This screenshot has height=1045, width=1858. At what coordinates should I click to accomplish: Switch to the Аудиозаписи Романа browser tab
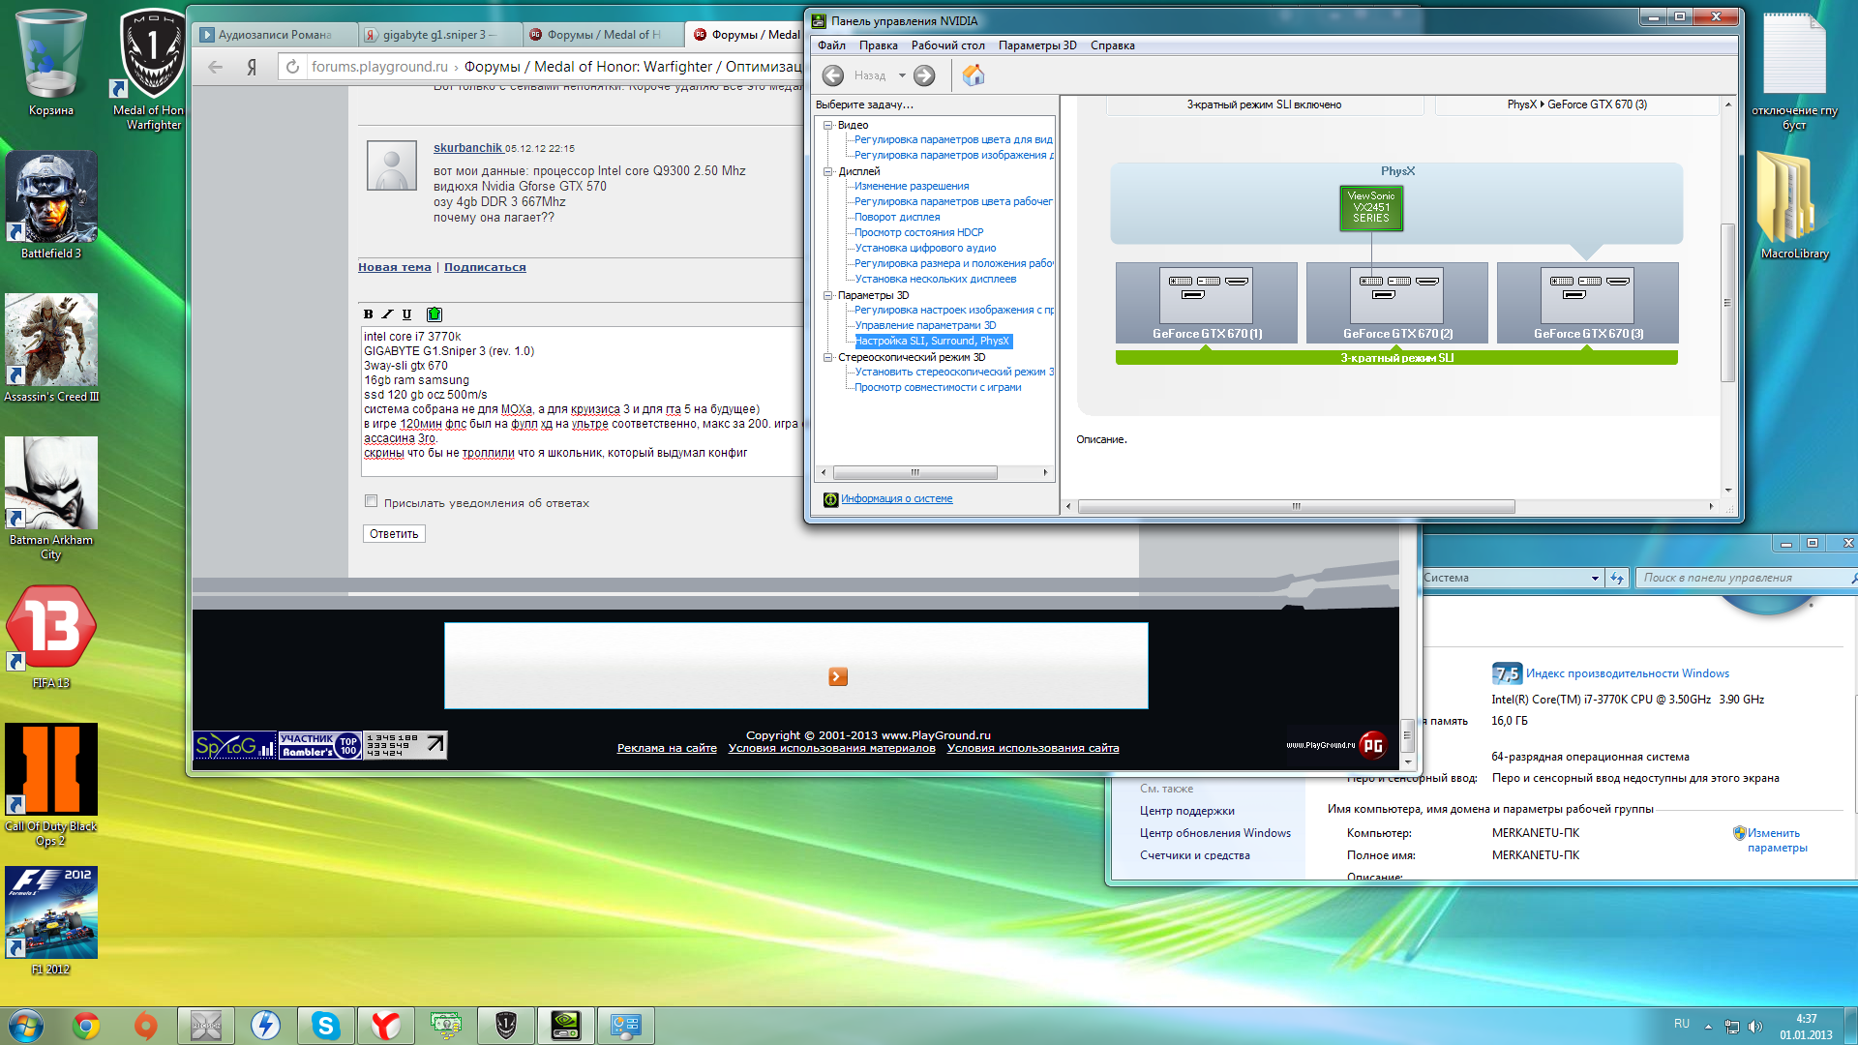coord(275,35)
